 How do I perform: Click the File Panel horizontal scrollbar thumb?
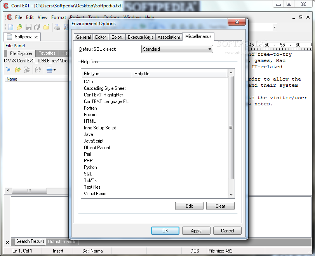(29, 191)
